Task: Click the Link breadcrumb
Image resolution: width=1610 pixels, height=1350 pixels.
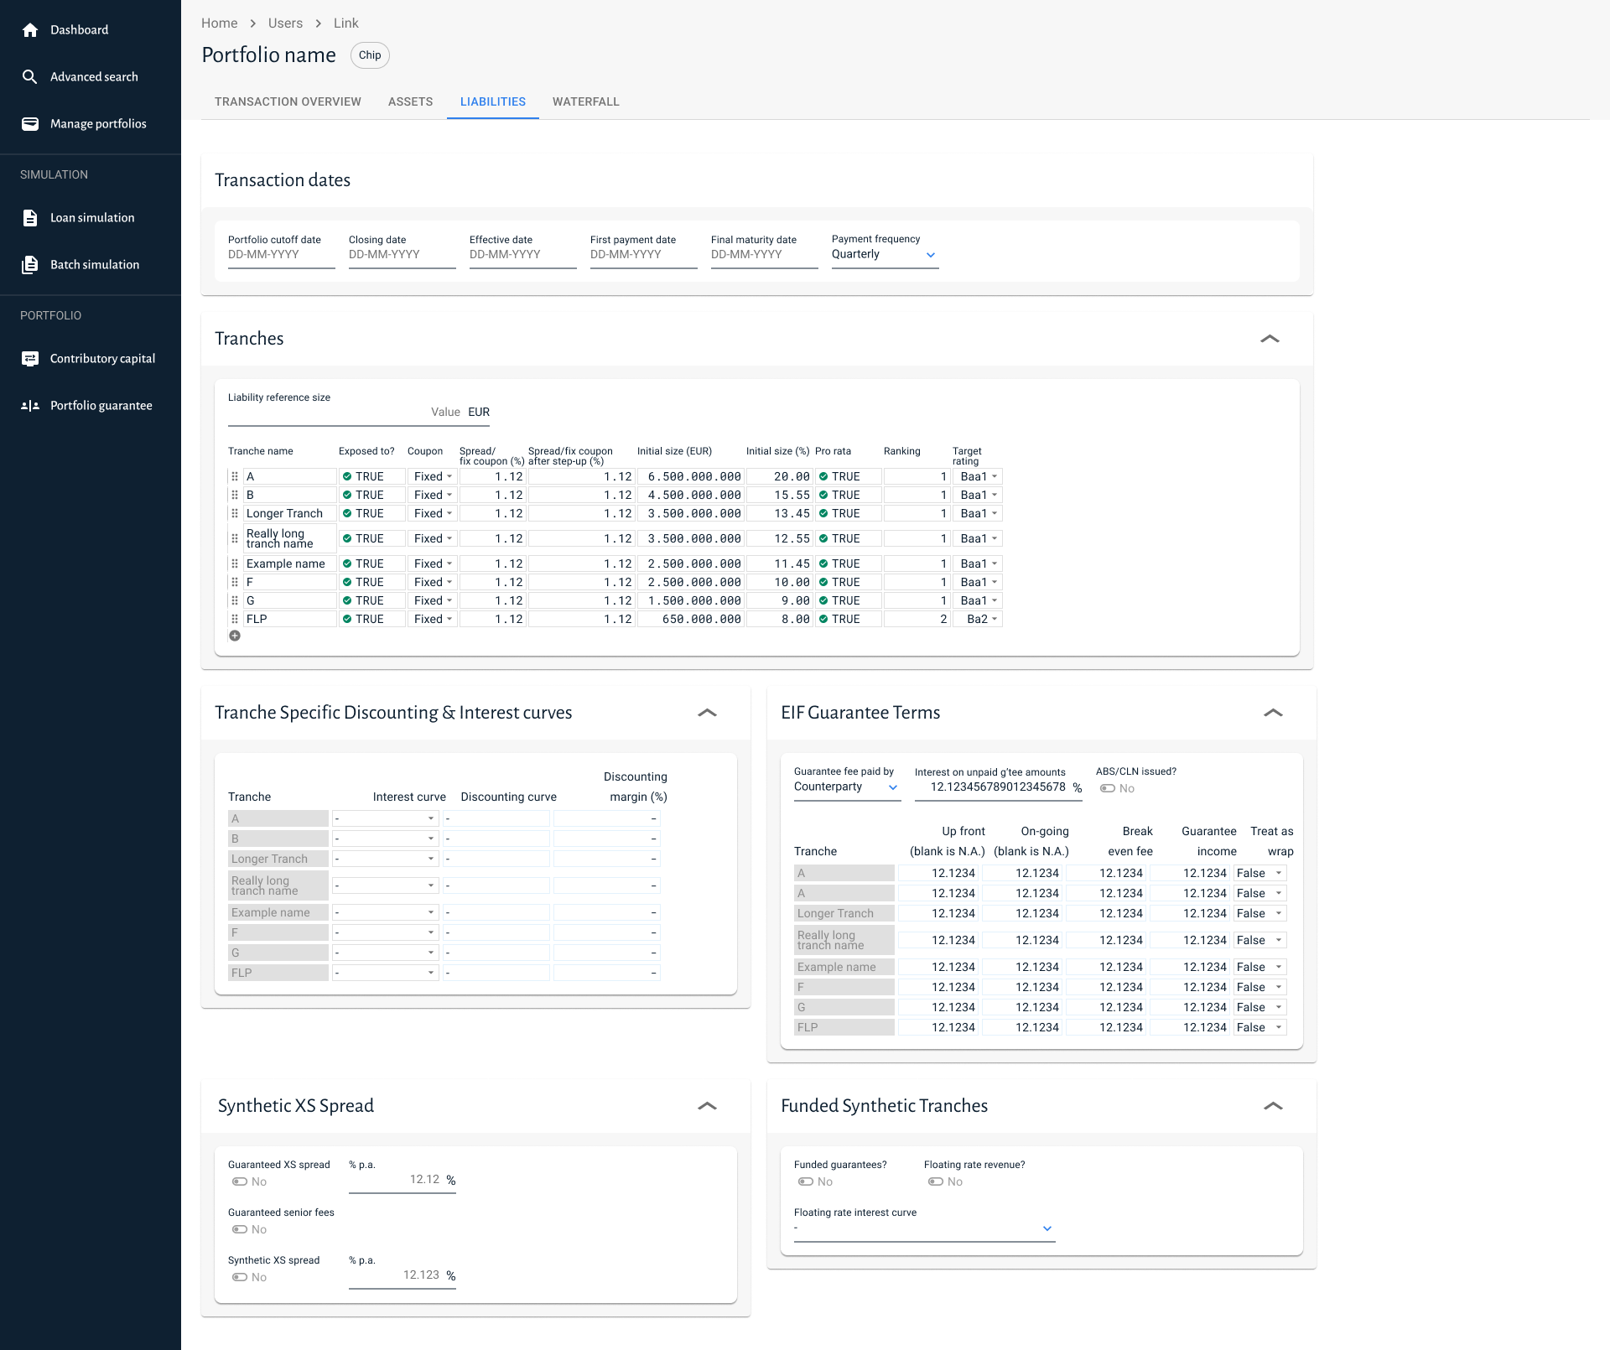Action: [345, 23]
